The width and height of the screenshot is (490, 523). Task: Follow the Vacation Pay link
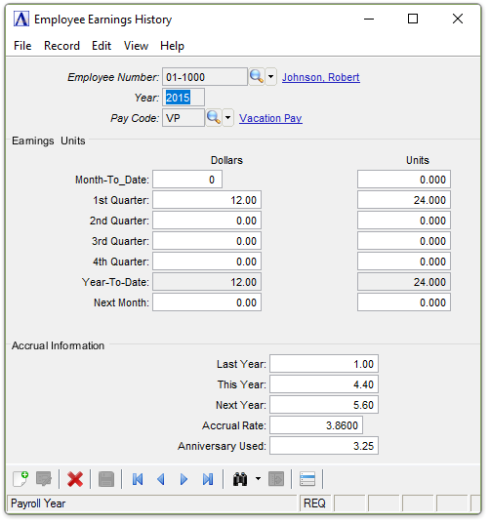point(270,118)
